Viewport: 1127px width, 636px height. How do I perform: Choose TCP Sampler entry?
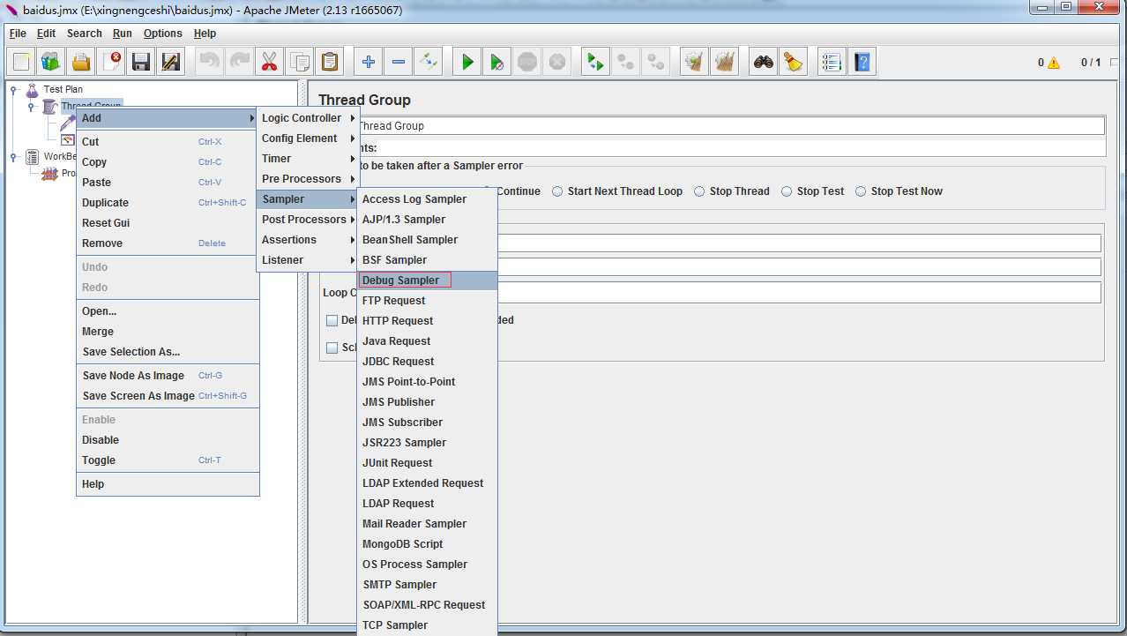[428, 625]
